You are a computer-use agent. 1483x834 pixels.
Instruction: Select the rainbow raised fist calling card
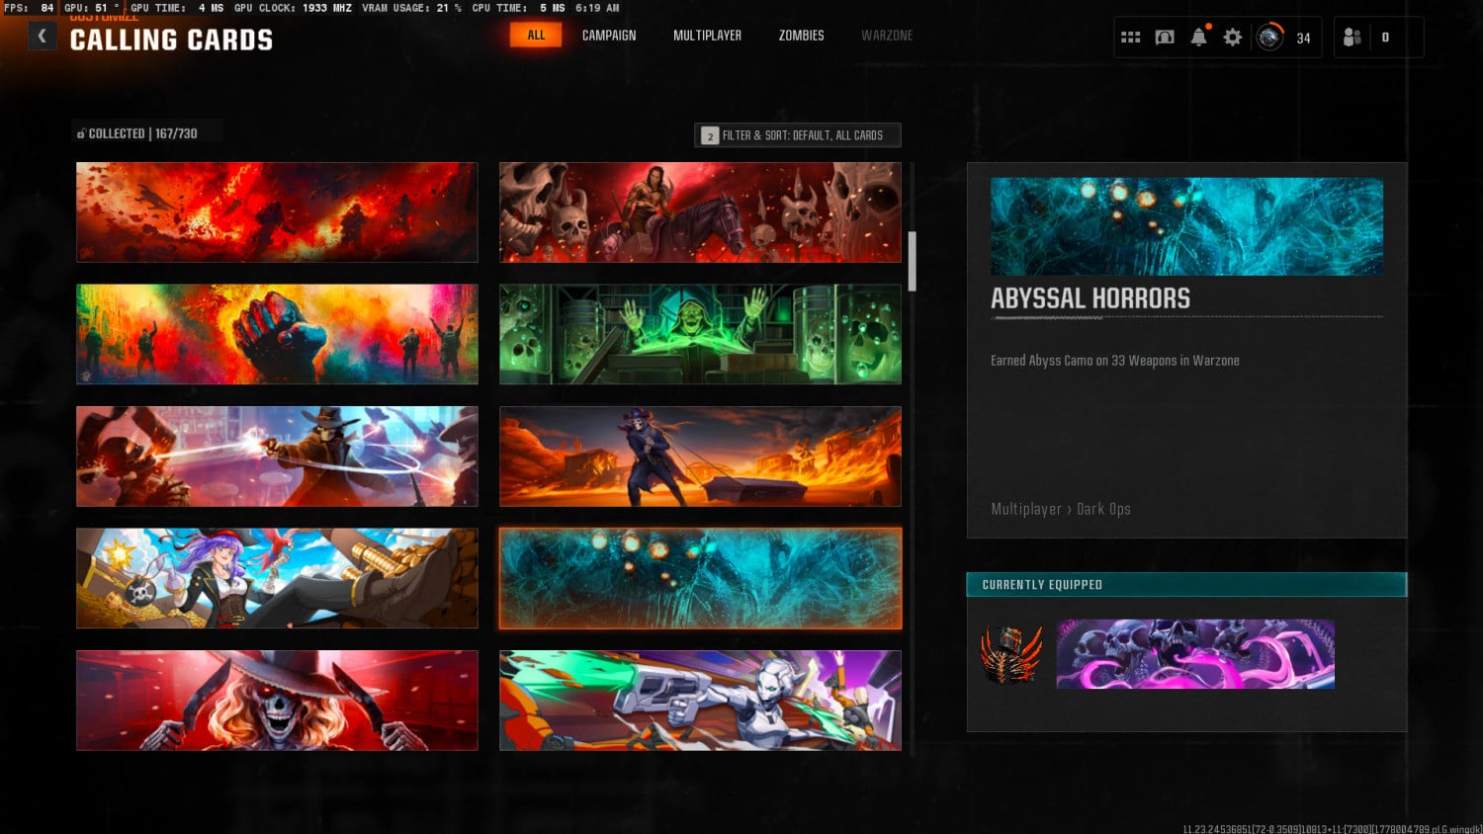277,334
